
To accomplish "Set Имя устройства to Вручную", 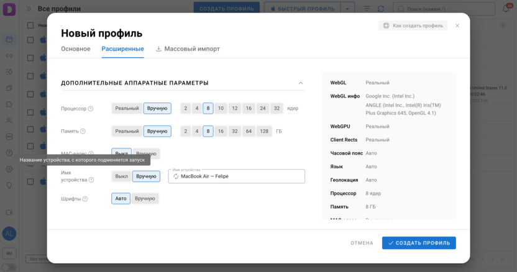I will coord(147,176).
